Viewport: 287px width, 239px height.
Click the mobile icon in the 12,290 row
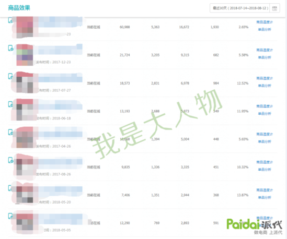[x=10, y=216]
